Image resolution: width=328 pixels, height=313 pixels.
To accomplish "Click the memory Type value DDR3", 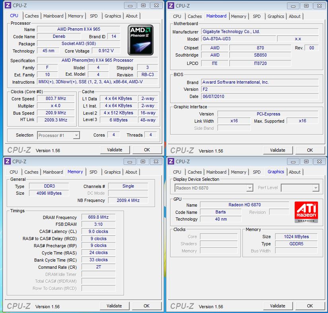I will click(49, 186).
